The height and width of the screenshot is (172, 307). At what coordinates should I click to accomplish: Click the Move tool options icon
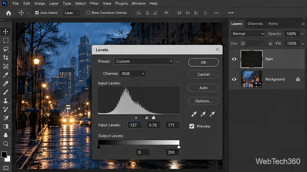pyautogui.click(x=21, y=13)
